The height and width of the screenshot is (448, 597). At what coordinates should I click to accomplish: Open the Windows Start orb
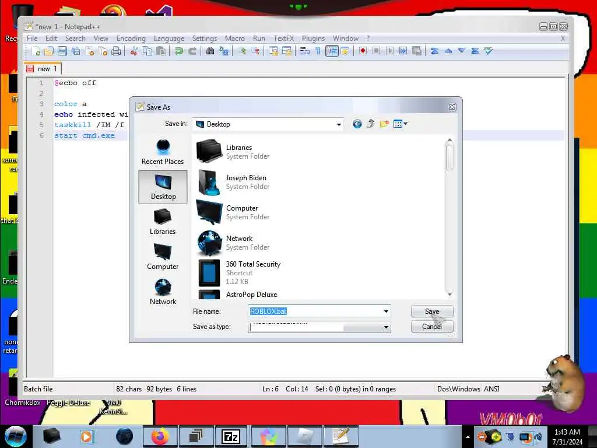coord(16,436)
